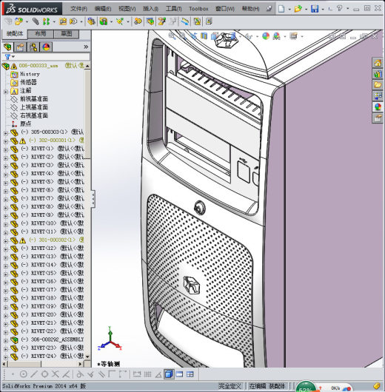Click the Appearances color ball in task pane
Image resolution: width=385 pixels, height=392 pixels.
pos(378,107)
